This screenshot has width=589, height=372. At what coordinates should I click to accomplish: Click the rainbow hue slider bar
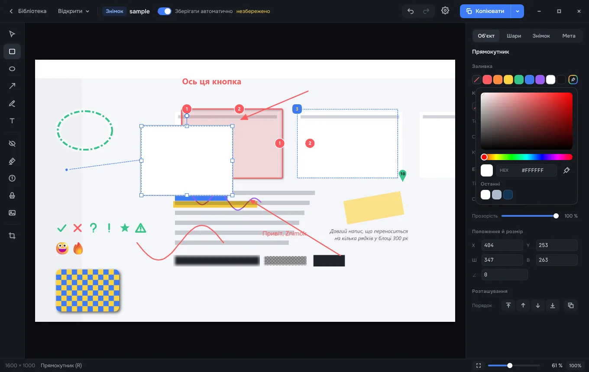click(x=527, y=157)
